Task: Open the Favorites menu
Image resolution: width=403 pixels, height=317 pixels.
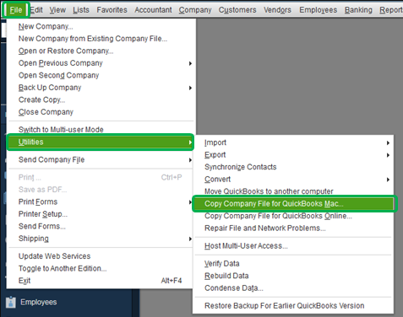Action: point(112,10)
